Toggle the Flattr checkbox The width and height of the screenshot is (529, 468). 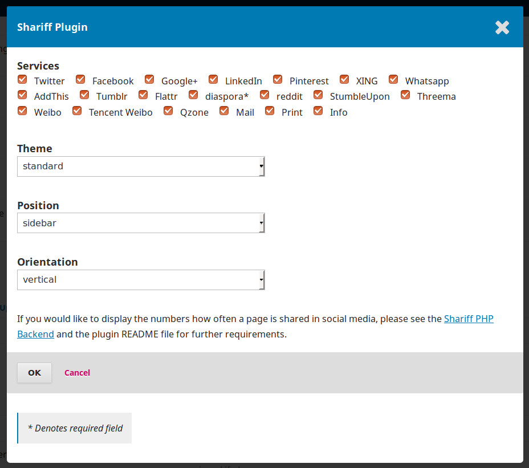[x=143, y=95]
